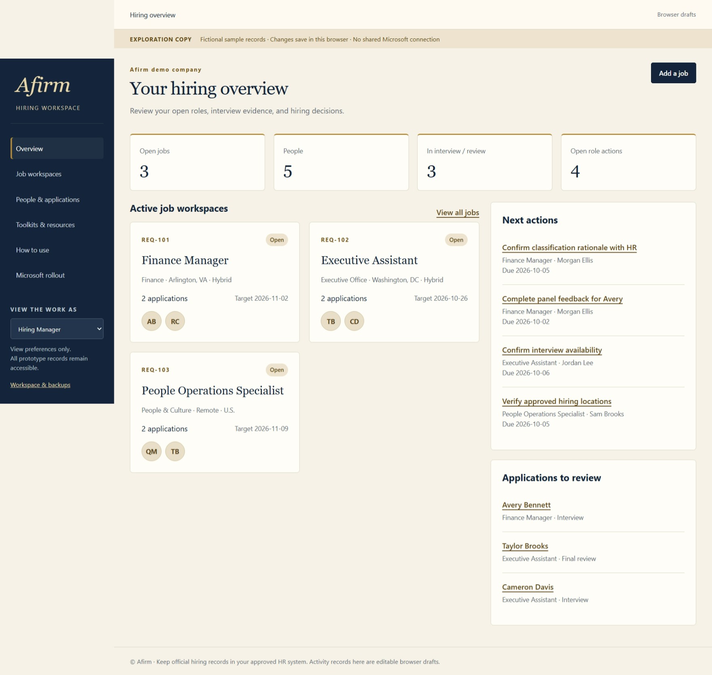Click the TB avatar on Executive Assistant card
The image size is (712, 675).
[x=331, y=321]
